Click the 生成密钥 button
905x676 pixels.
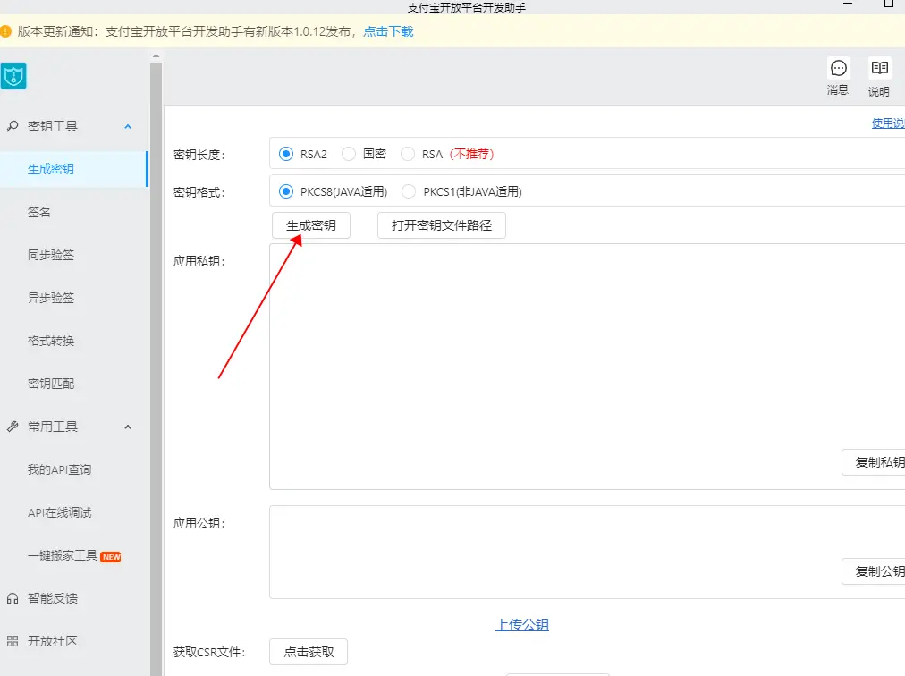click(x=311, y=225)
